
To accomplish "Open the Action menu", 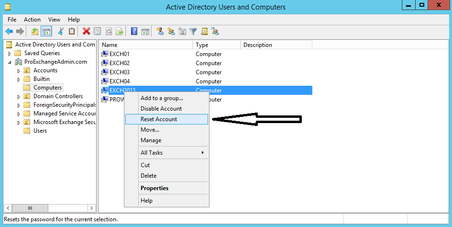I will tap(32, 20).
